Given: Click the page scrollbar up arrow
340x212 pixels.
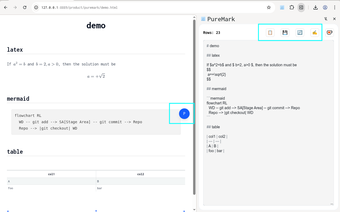Looking at the screenshot, I should (194, 17).
